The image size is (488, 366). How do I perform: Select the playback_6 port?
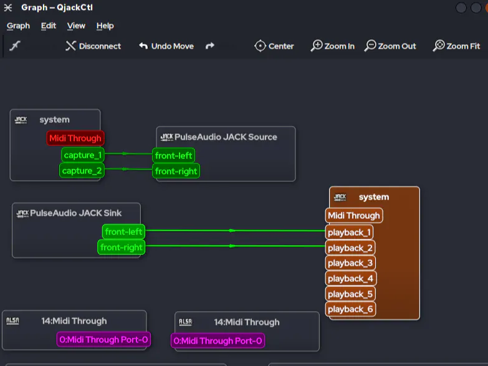tap(350, 309)
